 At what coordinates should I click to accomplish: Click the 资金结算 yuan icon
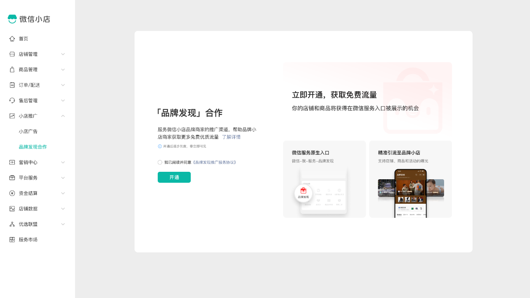[x=12, y=193]
